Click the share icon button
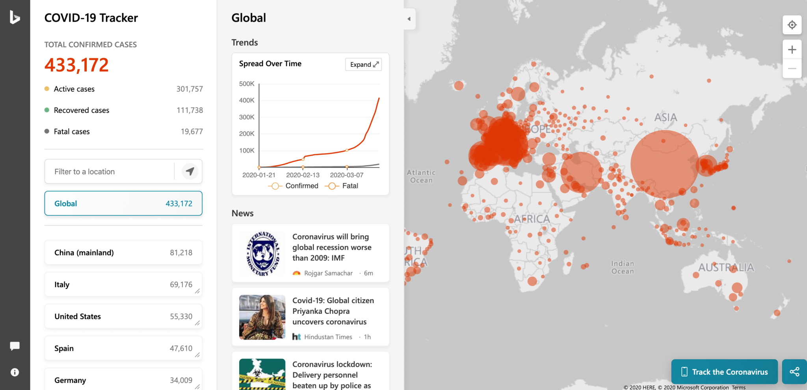Image resolution: width=807 pixels, height=390 pixels. tap(794, 372)
